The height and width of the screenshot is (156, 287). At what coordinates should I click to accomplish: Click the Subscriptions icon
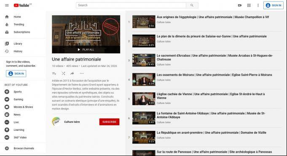[x=7, y=32]
